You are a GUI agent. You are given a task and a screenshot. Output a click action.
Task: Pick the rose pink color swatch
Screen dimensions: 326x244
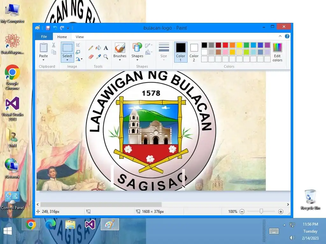pos(225,52)
